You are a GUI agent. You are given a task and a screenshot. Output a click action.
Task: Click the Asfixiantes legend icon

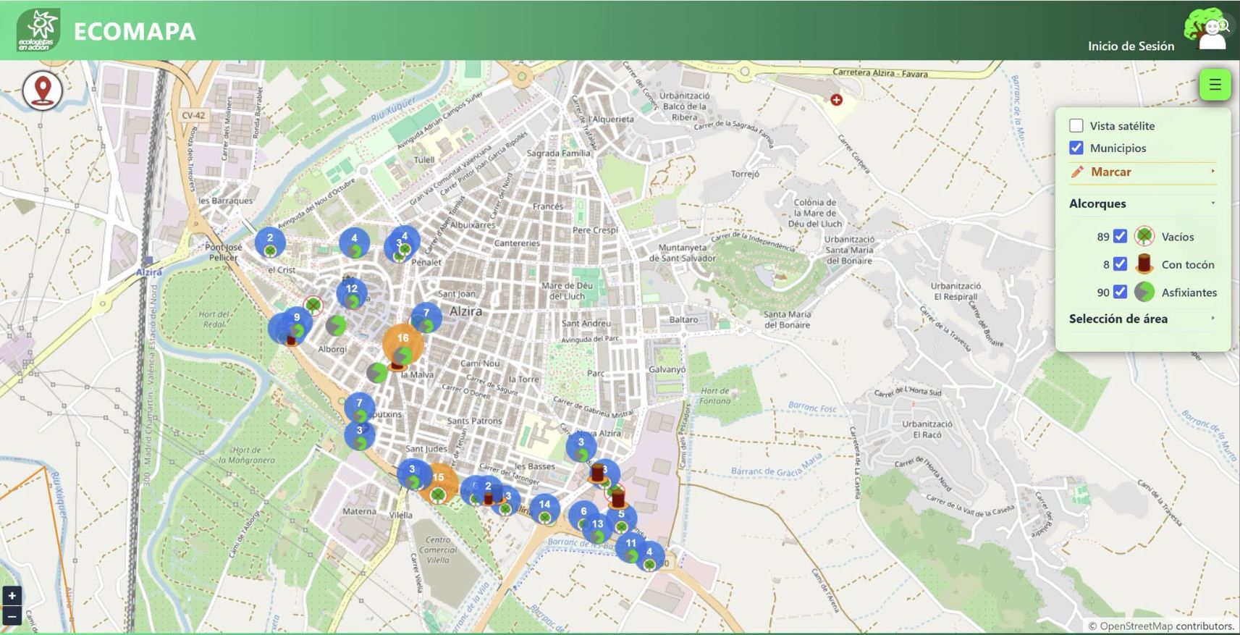(x=1144, y=292)
